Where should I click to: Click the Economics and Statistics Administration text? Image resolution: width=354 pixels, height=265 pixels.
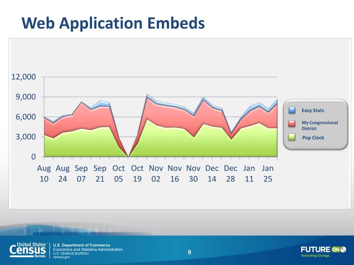pyautogui.click(x=88, y=249)
